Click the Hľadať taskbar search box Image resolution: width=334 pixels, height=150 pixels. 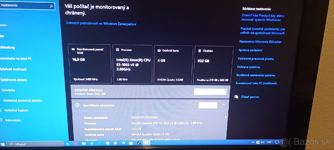pos(35,144)
